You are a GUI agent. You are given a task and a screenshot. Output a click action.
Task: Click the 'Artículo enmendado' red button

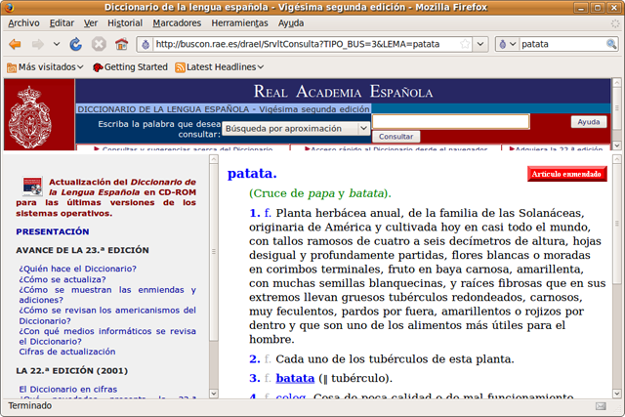click(x=567, y=174)
